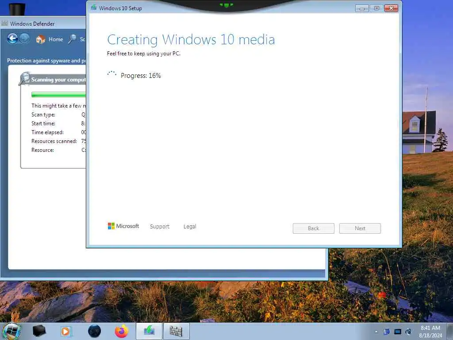Click the forward arrow in Windows Defender
Screen dimensions: 453x340
point(24,39)
